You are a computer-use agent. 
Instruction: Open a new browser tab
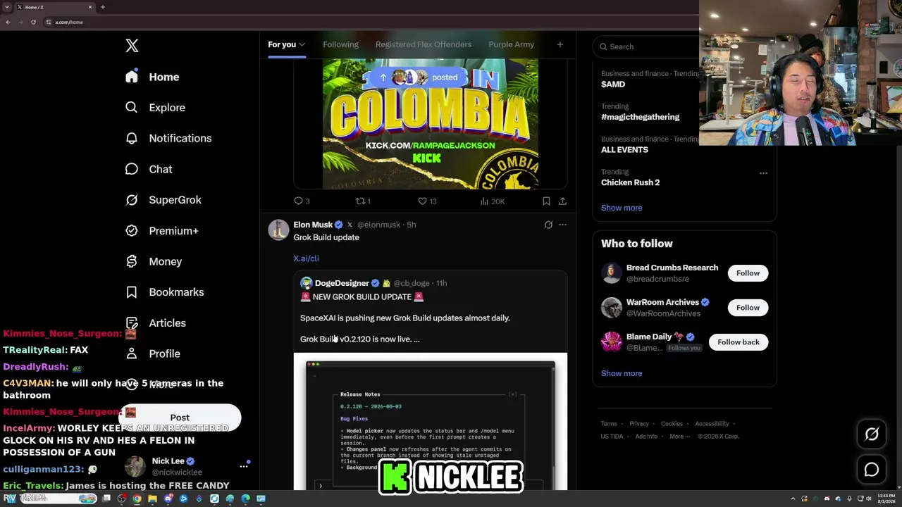(103, 7)
